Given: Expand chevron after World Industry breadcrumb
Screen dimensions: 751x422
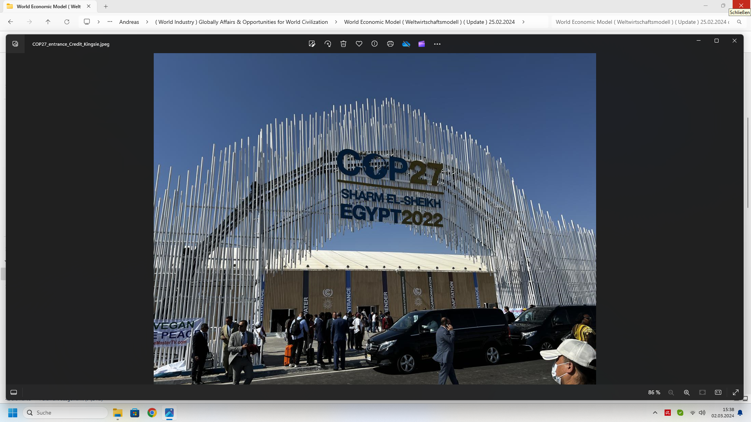Looking at the screenshot, I should click(336, 22).
